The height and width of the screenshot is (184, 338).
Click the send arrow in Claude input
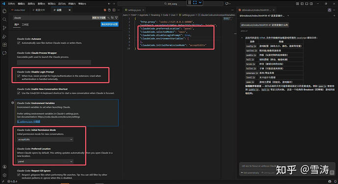click(332, 172)
